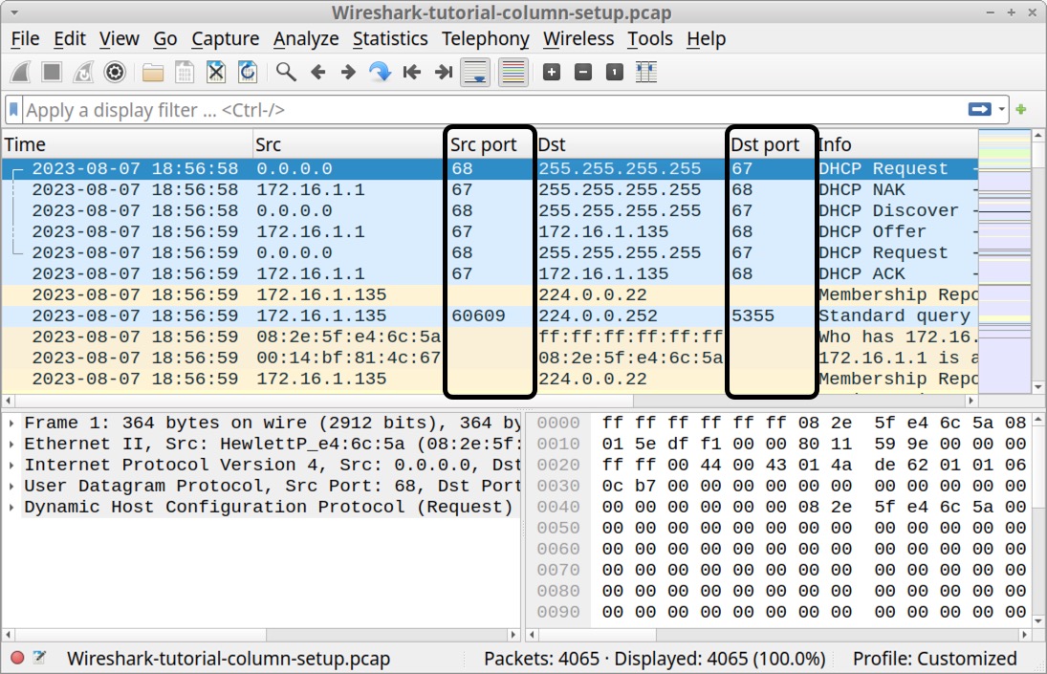This screenshot has height=674, width=1047.
Task: Add a display filter button (green plus)
Action: (1021, 109)
